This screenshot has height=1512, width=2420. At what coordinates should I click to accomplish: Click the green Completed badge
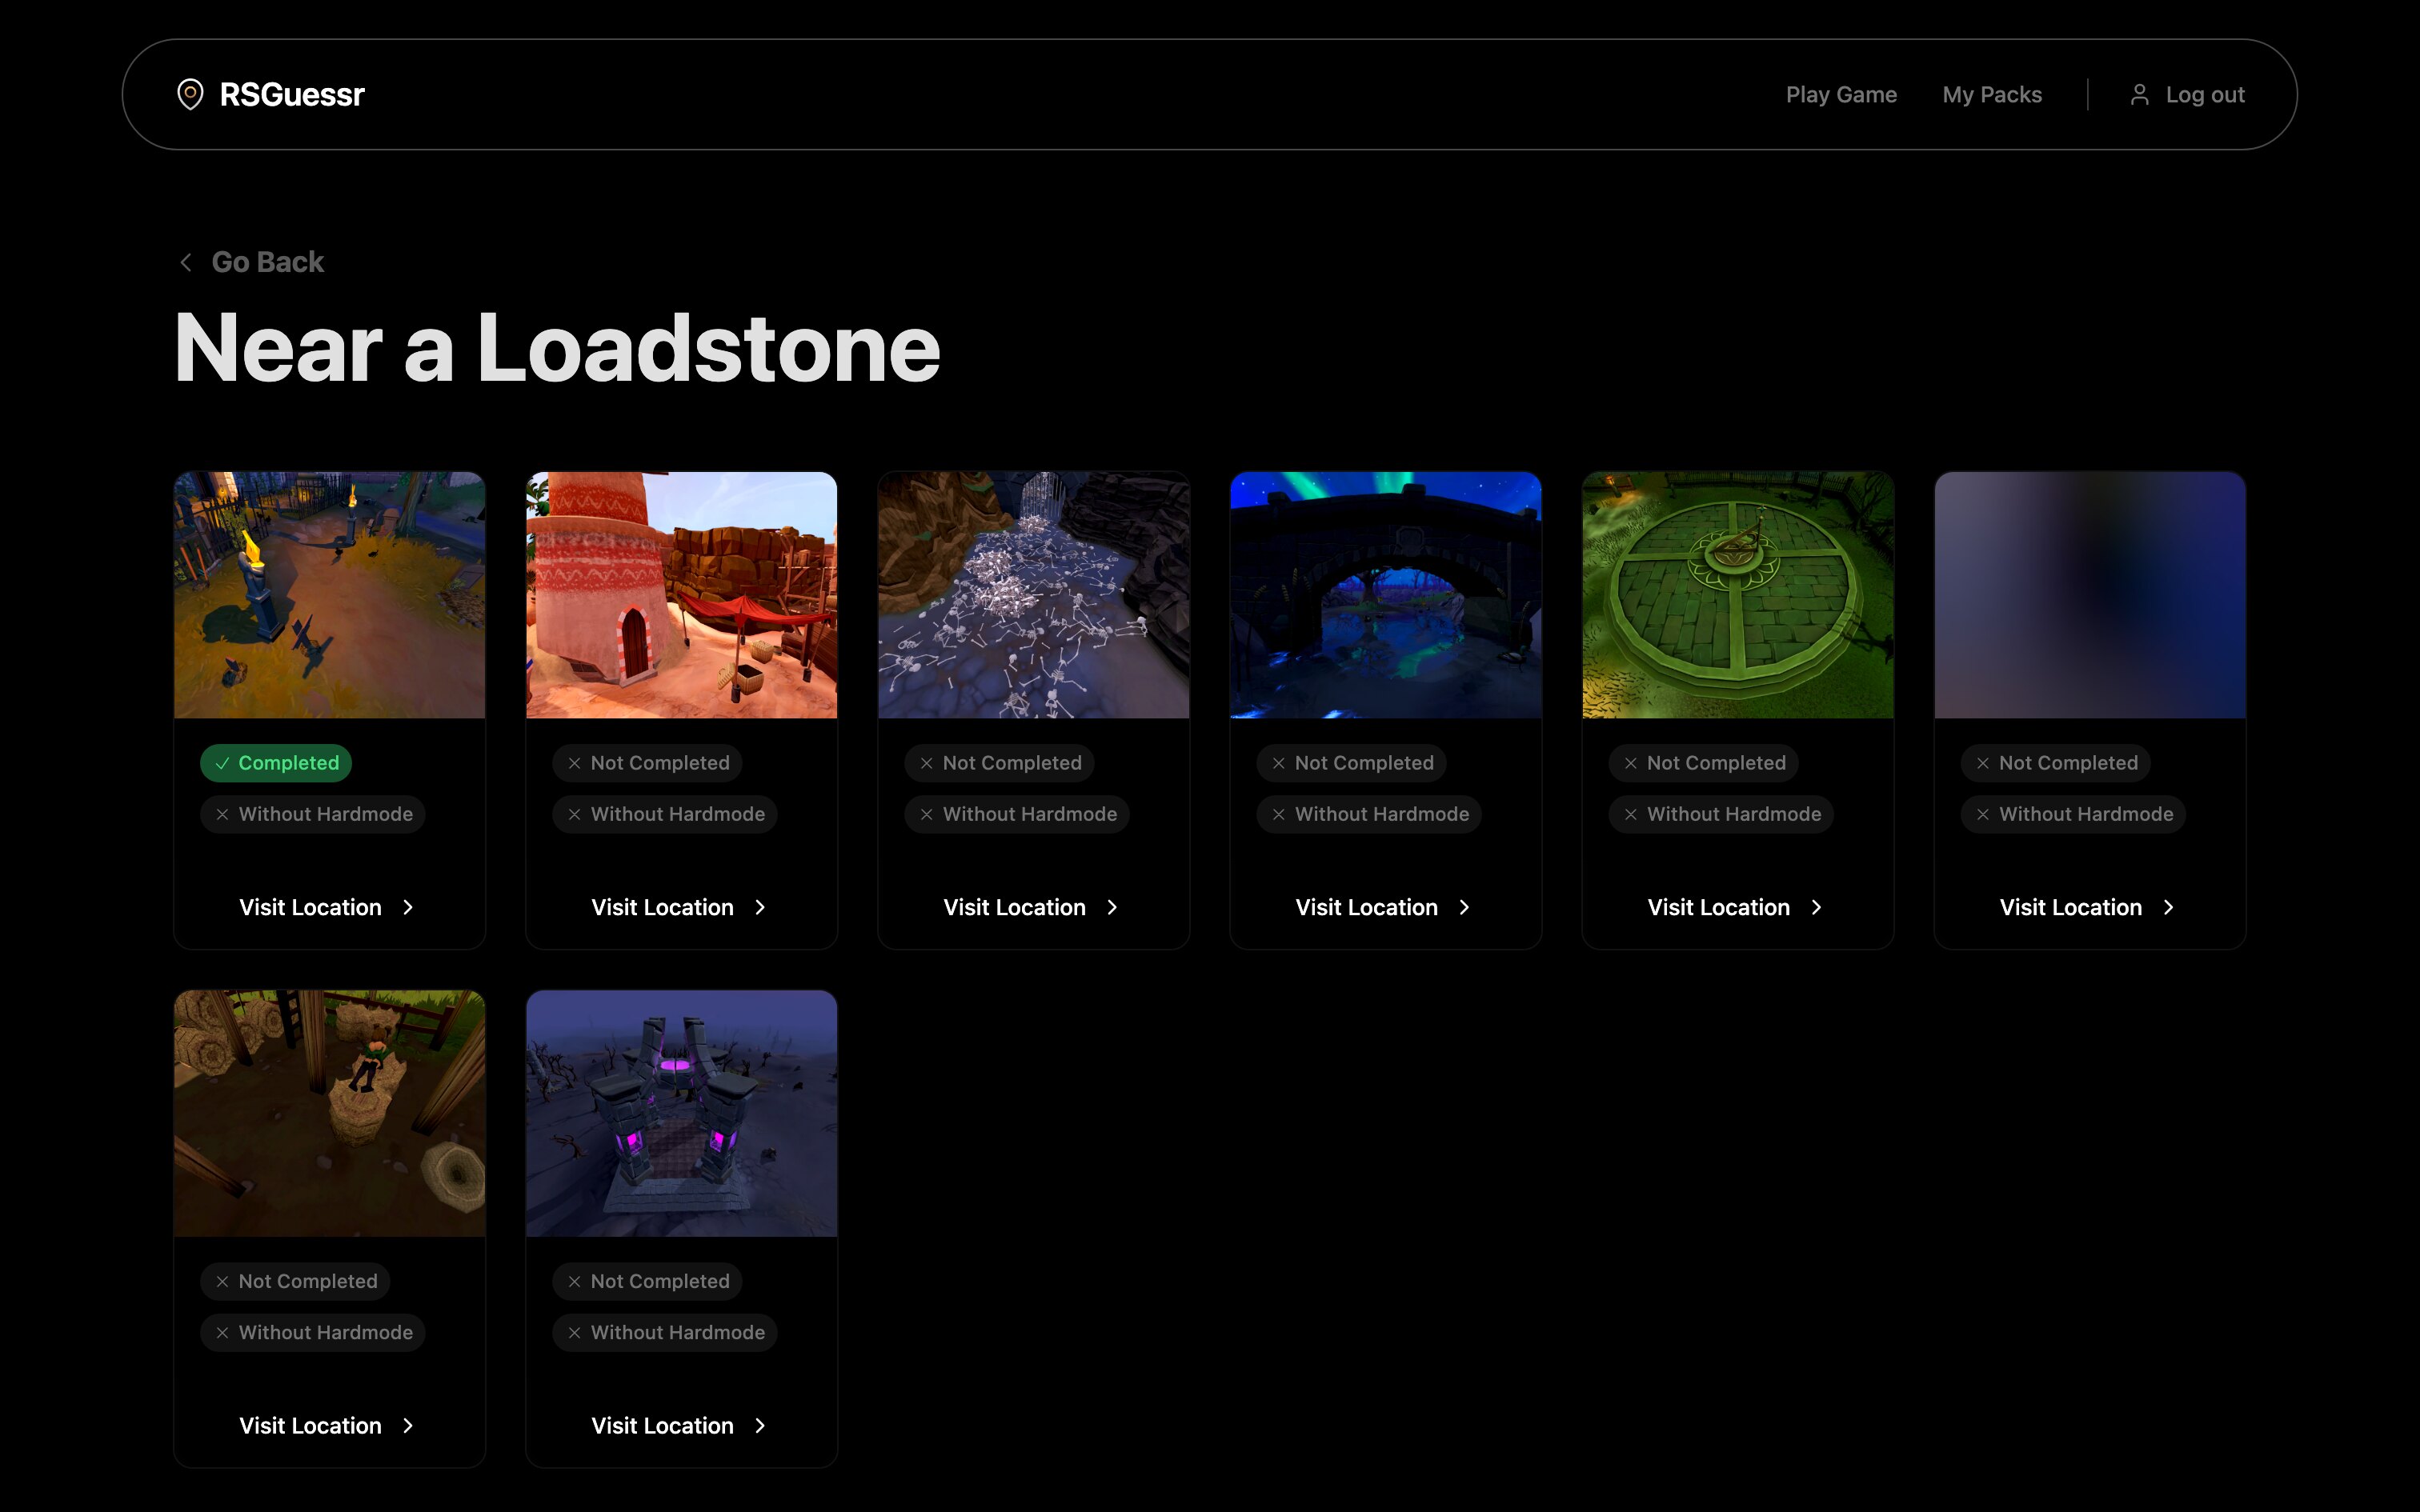[x=276, y=763]
